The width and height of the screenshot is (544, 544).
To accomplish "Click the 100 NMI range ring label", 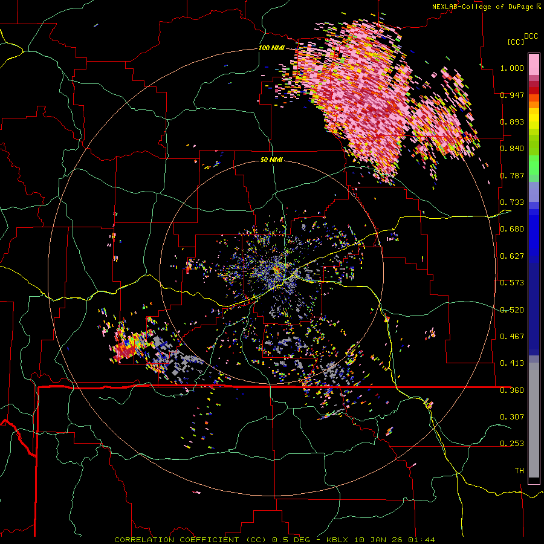I will 271,48.
